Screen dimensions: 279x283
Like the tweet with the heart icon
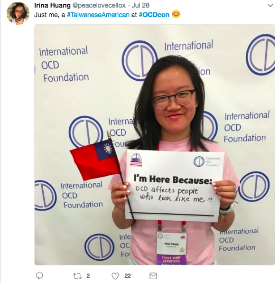pos(115,276)
